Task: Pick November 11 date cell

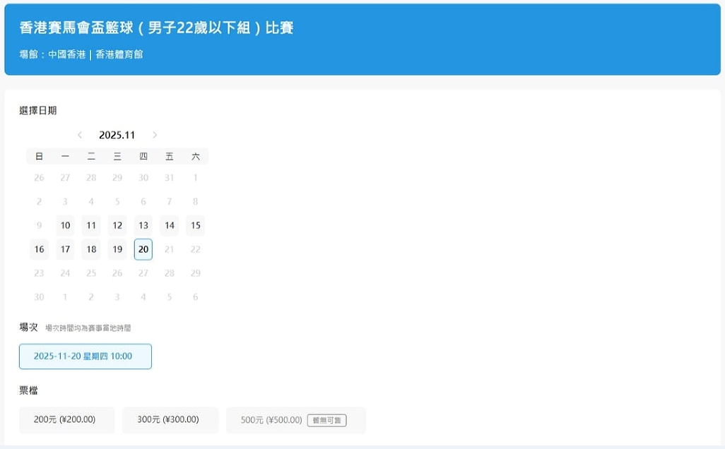Action: [x=91, y=226]
